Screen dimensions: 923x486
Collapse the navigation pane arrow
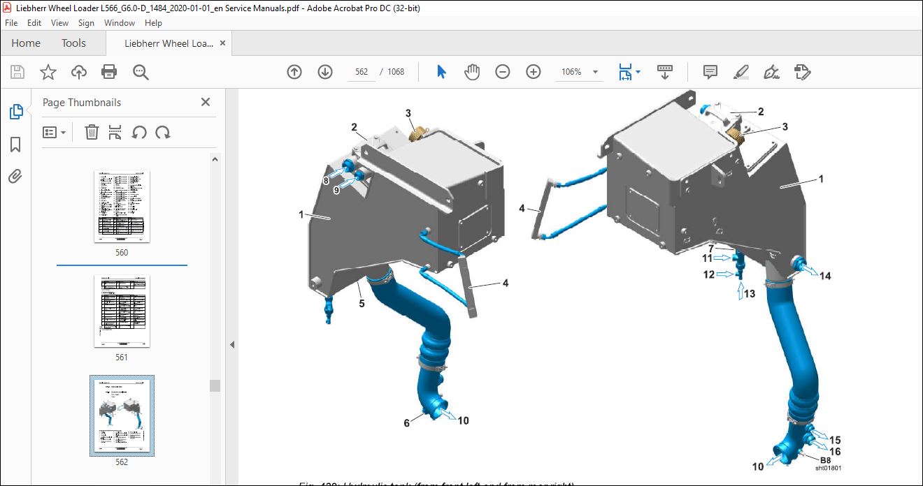coord(232,344)
